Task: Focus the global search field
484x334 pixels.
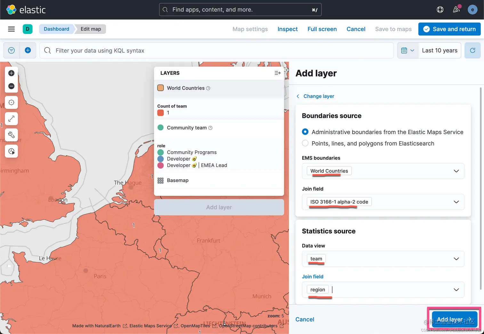Action: pyautogui.click(x=240, y=10)
